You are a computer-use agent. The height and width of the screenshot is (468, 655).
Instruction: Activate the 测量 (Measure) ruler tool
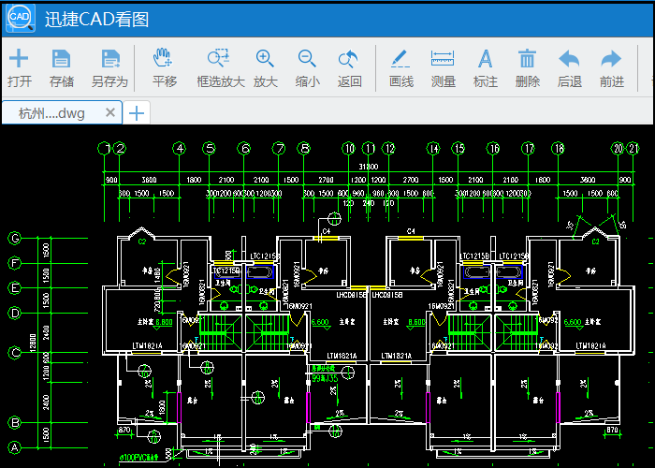pyautogui.click(x=443, y=67)
